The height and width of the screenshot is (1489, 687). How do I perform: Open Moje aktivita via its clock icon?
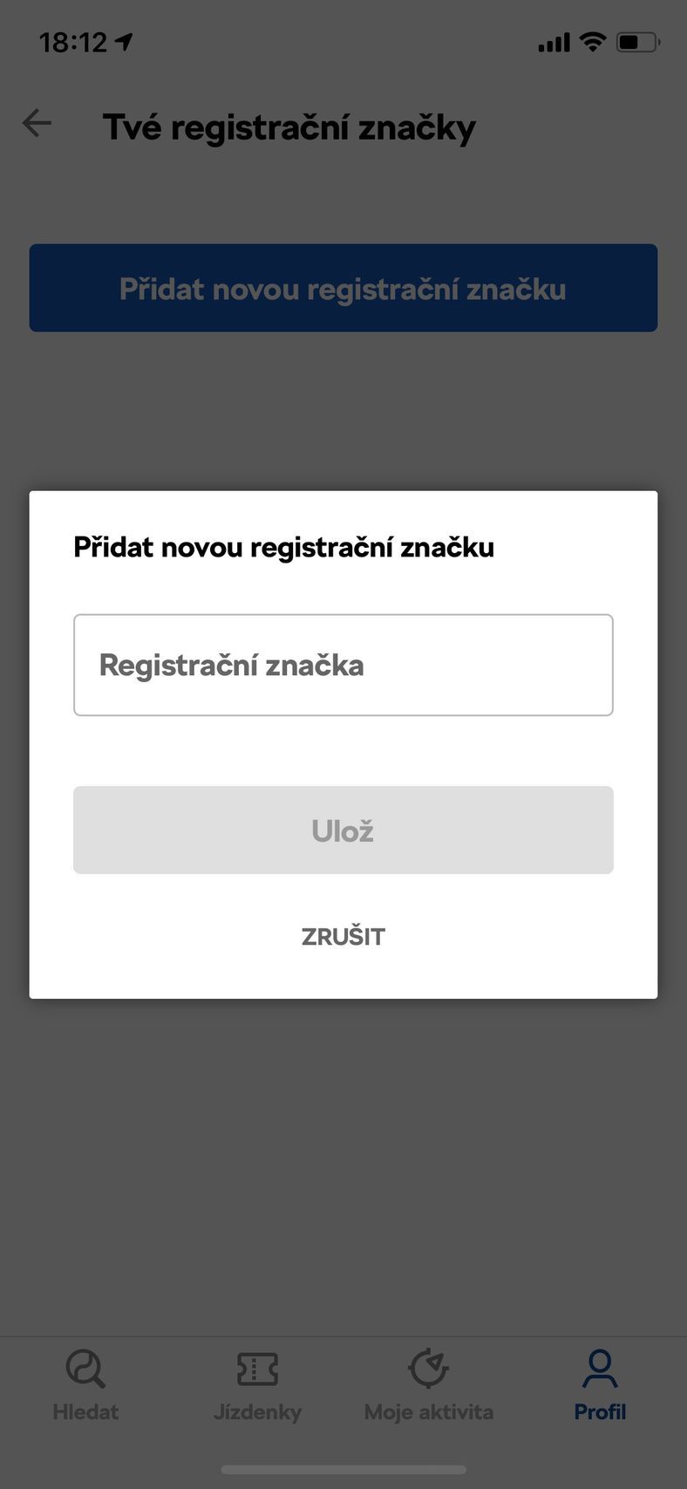click(x=428, y=1368)
